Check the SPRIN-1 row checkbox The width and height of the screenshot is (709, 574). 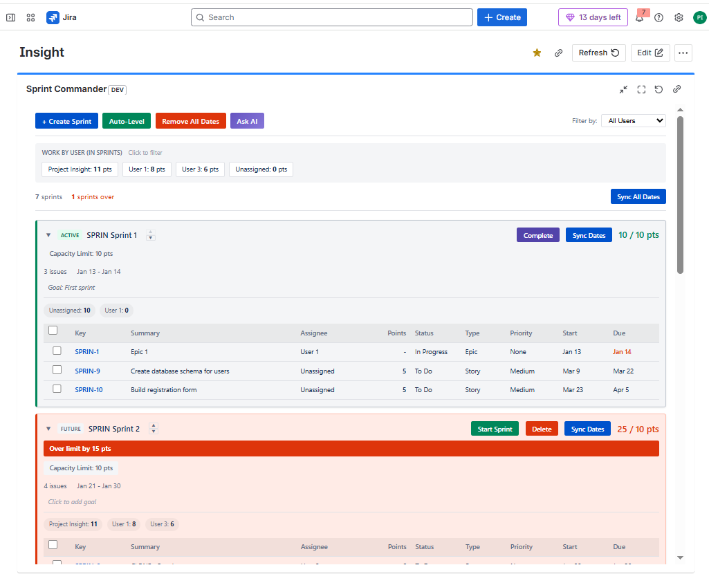point(57,351)
